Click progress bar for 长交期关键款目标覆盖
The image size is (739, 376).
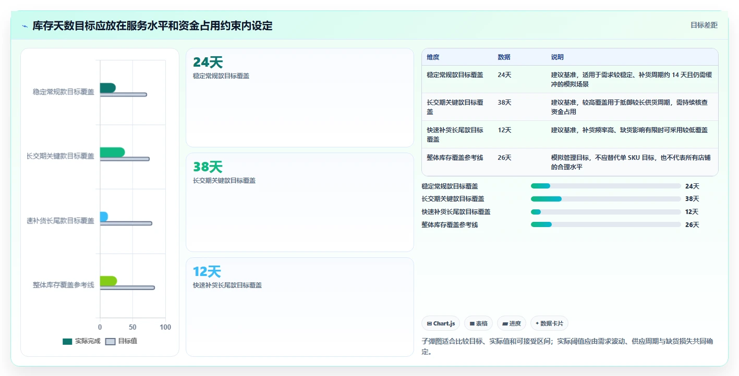click(x=606, y=199)
